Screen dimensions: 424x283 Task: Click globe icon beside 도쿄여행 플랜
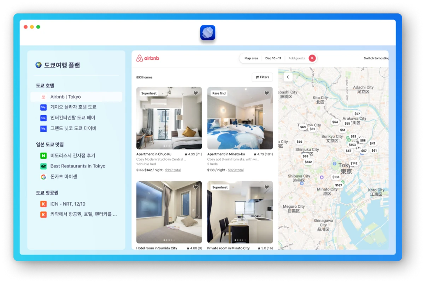coord(39,65)
